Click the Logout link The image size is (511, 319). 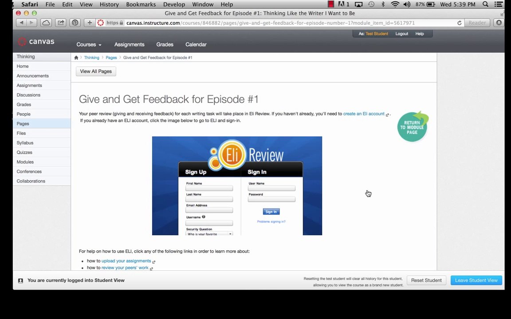point(401,34)
